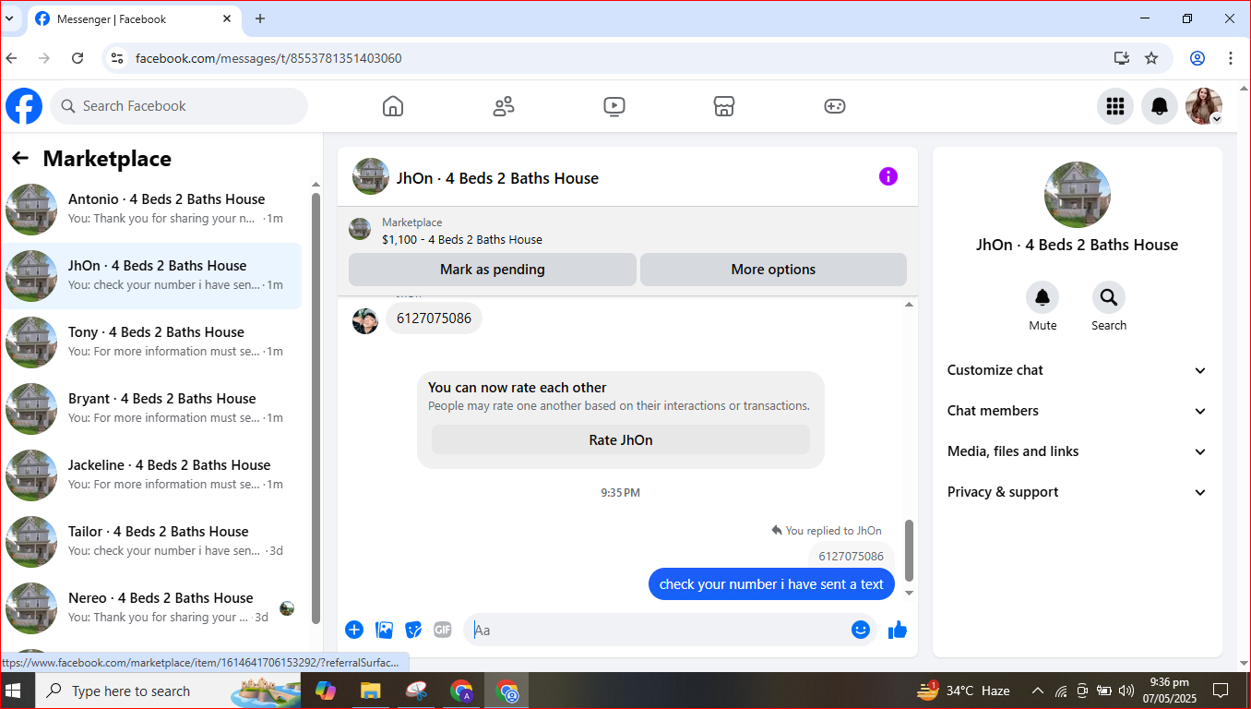This screenshot has height=709, width=1251.
Task: Send a thumbs-up like
Action: (x=898, y=630)
